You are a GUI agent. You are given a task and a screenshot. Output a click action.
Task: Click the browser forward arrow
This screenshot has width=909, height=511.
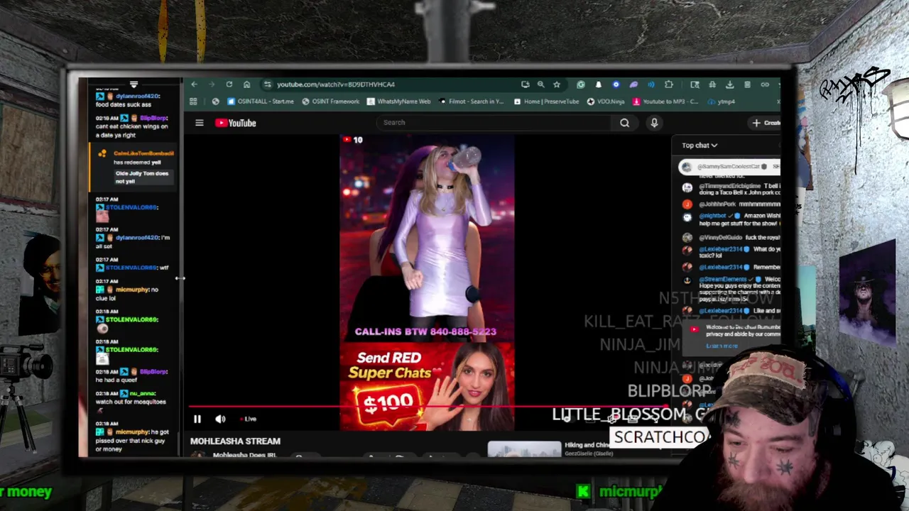click(212, 84)
